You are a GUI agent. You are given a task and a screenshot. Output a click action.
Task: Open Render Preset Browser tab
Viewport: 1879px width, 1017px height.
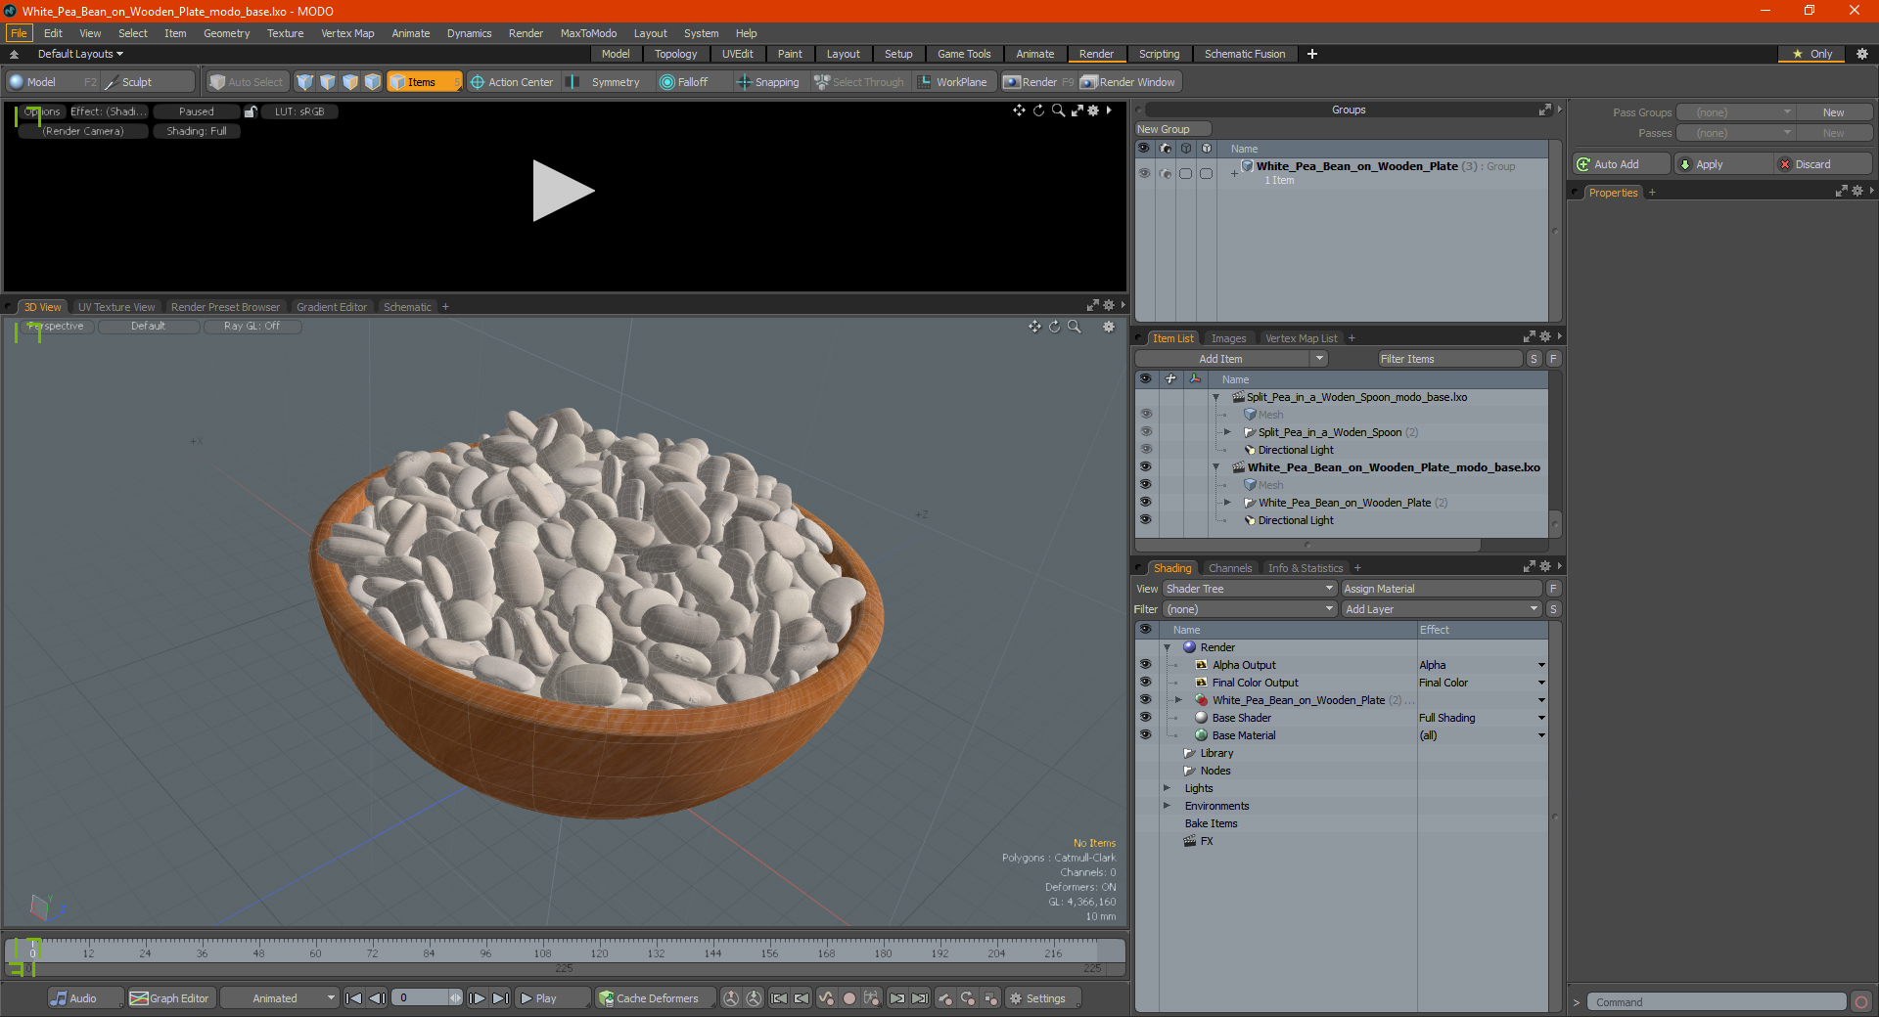pos(225,307)
